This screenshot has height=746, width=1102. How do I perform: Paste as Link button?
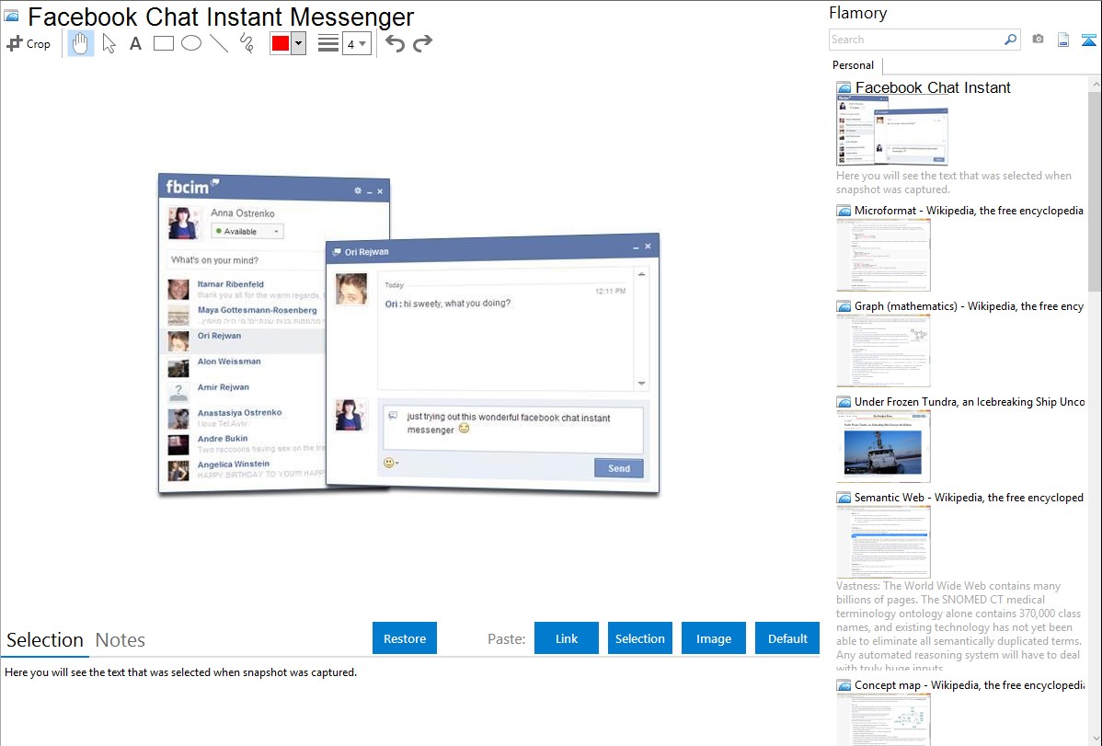(x=567, y=638)
